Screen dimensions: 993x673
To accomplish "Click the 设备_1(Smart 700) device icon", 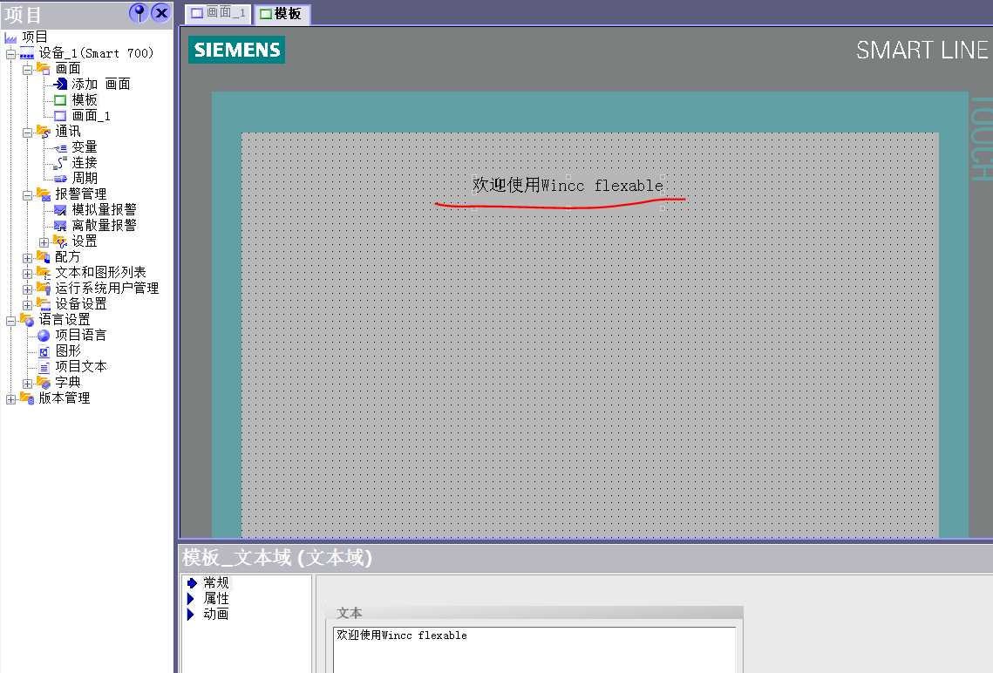I will click(x=27, y=53).
